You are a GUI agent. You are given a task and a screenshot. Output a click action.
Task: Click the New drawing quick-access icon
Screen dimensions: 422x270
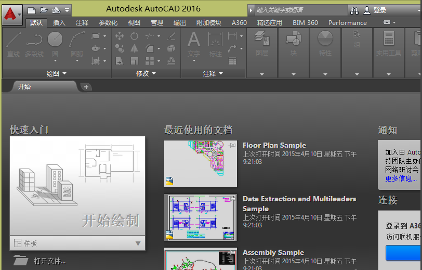pyautogui.click(x=32, y=10)
